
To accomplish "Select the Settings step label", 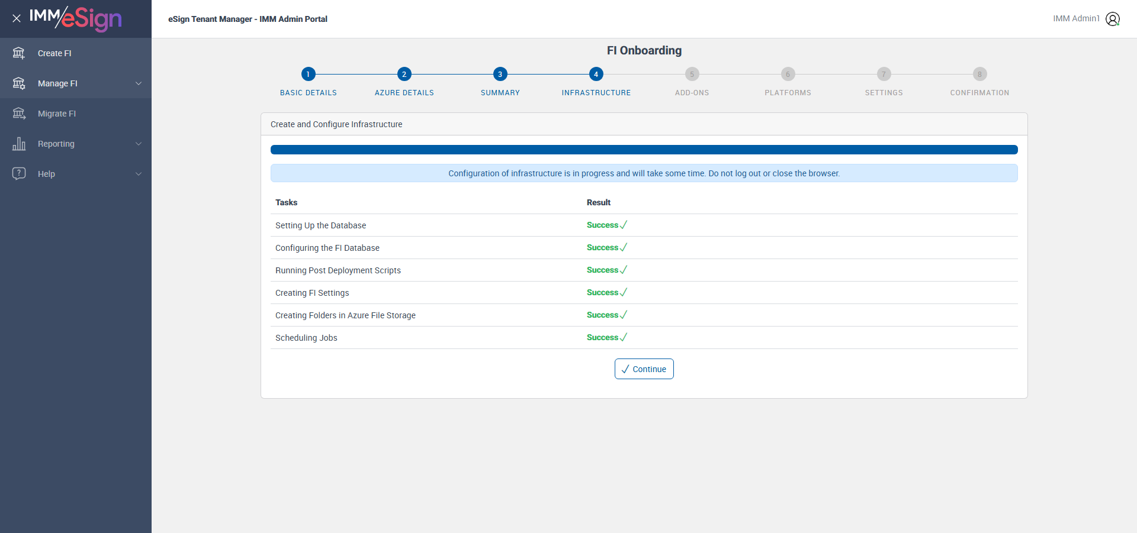I will click(884, 93).
